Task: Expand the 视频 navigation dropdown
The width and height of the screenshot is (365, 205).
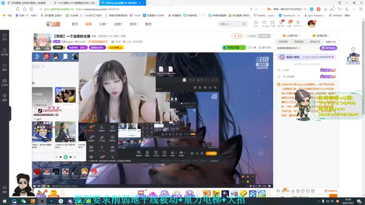Action: tap(118, 24)
